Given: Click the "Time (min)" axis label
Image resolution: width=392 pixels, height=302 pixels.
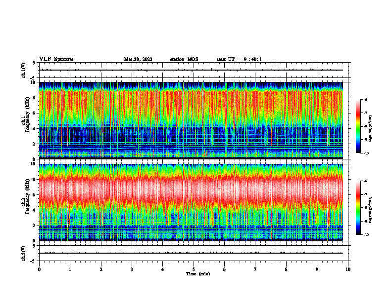Looking at the screenshot, I should [x=198, y=274].
